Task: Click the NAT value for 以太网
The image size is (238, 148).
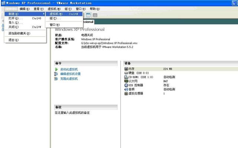Action: point(166,81)
